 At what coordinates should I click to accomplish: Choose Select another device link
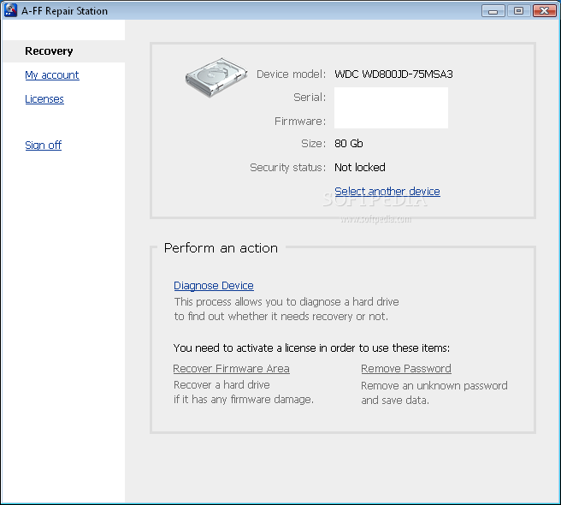[x=387, y=192]
